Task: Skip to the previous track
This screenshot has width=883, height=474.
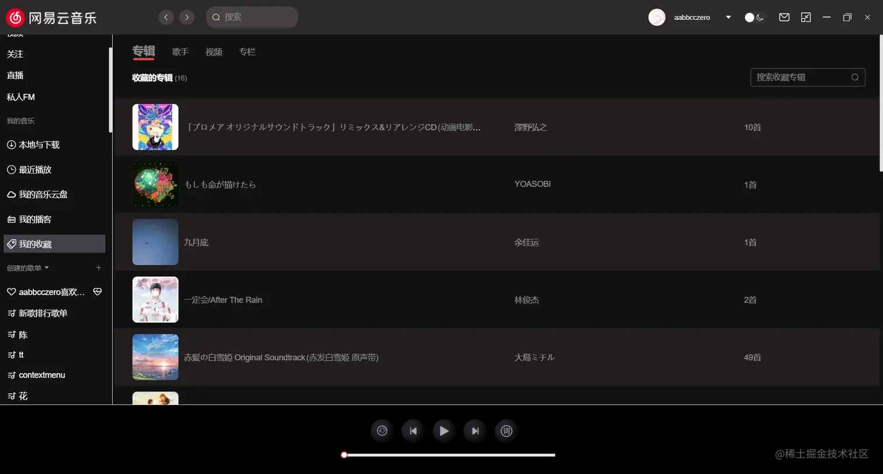Action: (413, 431)
